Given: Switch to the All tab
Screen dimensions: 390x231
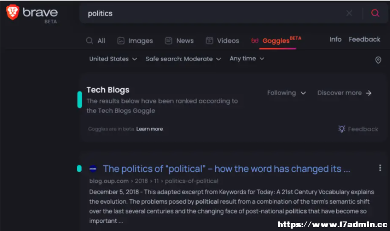Looking at the screenshot, I should 96,41.
